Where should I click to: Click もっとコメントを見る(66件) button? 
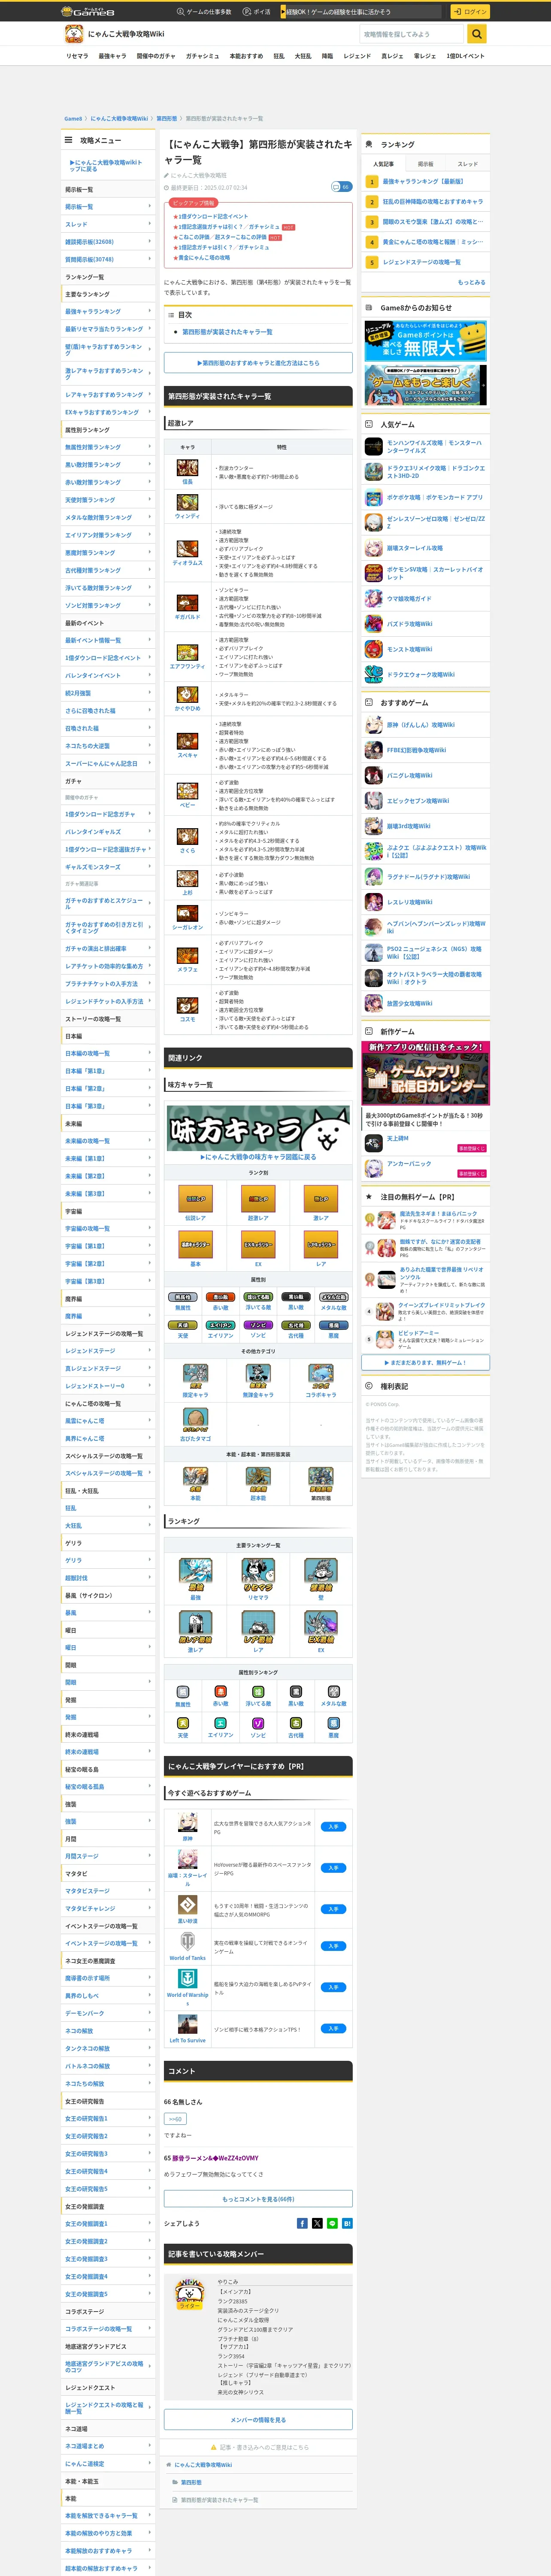click(258, 2198)
